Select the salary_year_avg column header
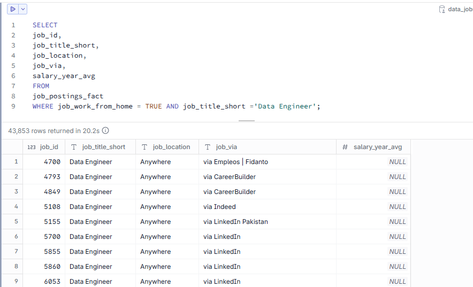The width and height of the screenshot is (473, 287). coord(373,147)
